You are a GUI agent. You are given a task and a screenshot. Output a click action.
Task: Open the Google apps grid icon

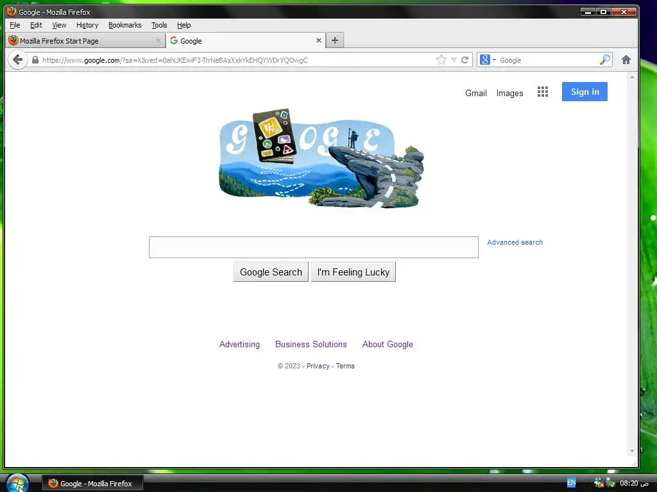tap(543, 92)
